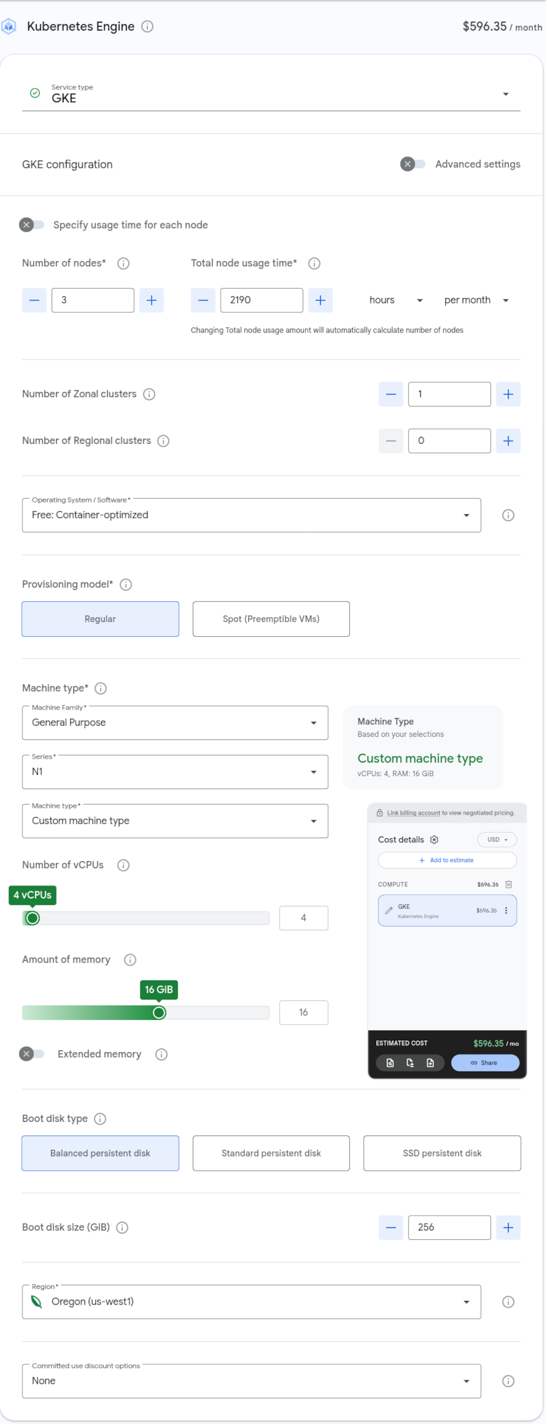The width and height of the screenshot is (547, 1424).
Task: Decrease Boot disk size
Action: (391, 1228)
